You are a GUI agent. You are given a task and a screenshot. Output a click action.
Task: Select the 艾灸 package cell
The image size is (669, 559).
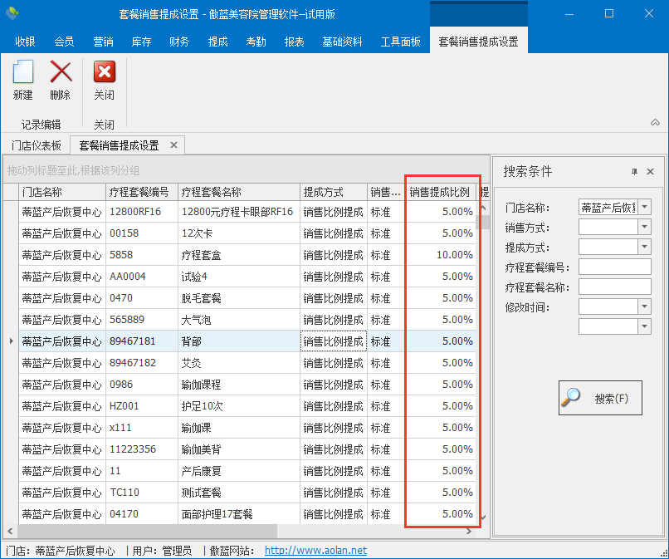point(239,363)
